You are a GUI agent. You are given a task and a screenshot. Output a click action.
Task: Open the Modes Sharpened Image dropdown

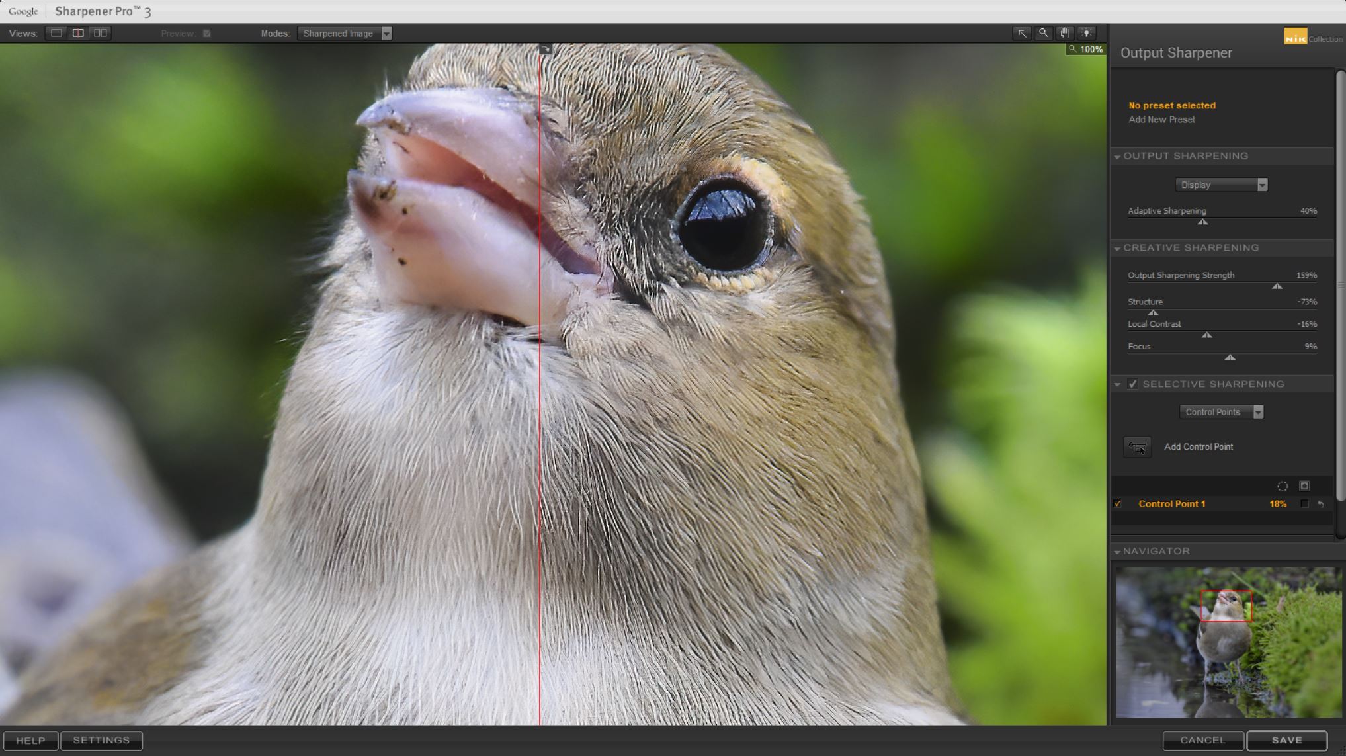[345, 34]
